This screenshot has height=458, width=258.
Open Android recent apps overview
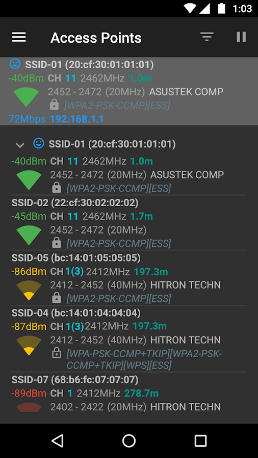click(200, 441)
